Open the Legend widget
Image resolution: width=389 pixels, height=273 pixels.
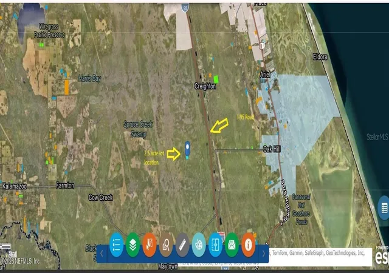point(116,244)
